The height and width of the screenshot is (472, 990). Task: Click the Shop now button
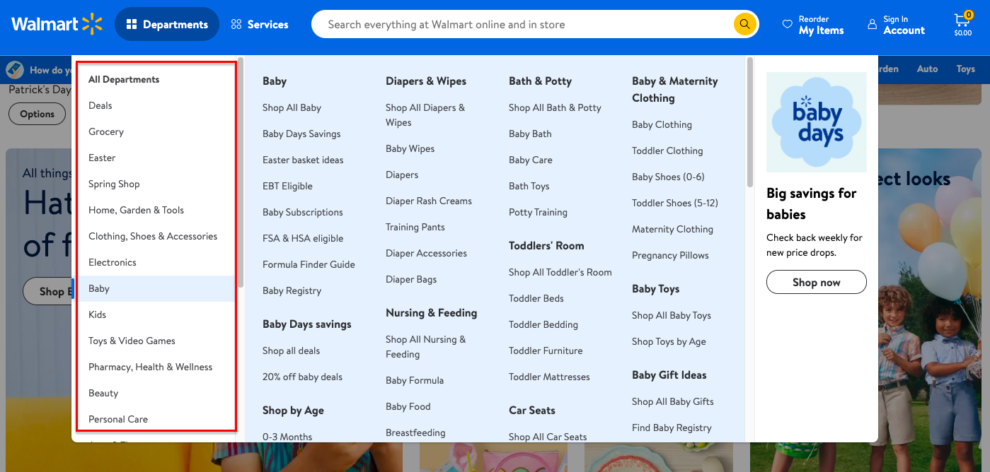[817, 282]
